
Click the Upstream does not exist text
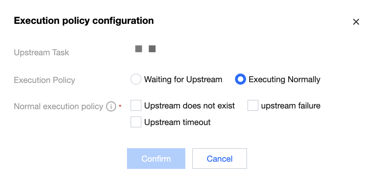pos(189,106)
